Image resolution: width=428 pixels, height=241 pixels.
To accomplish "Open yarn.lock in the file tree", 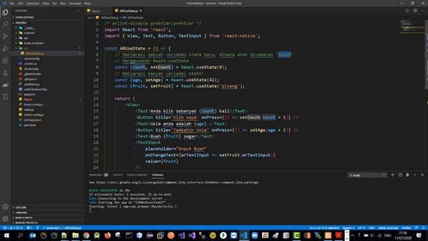I will [29, 125].
